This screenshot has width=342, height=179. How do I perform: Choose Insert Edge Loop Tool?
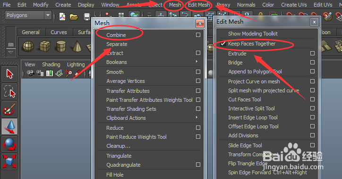click(253, 117)
